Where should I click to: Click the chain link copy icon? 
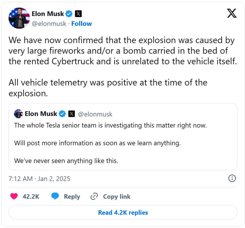tap(94, 197)
